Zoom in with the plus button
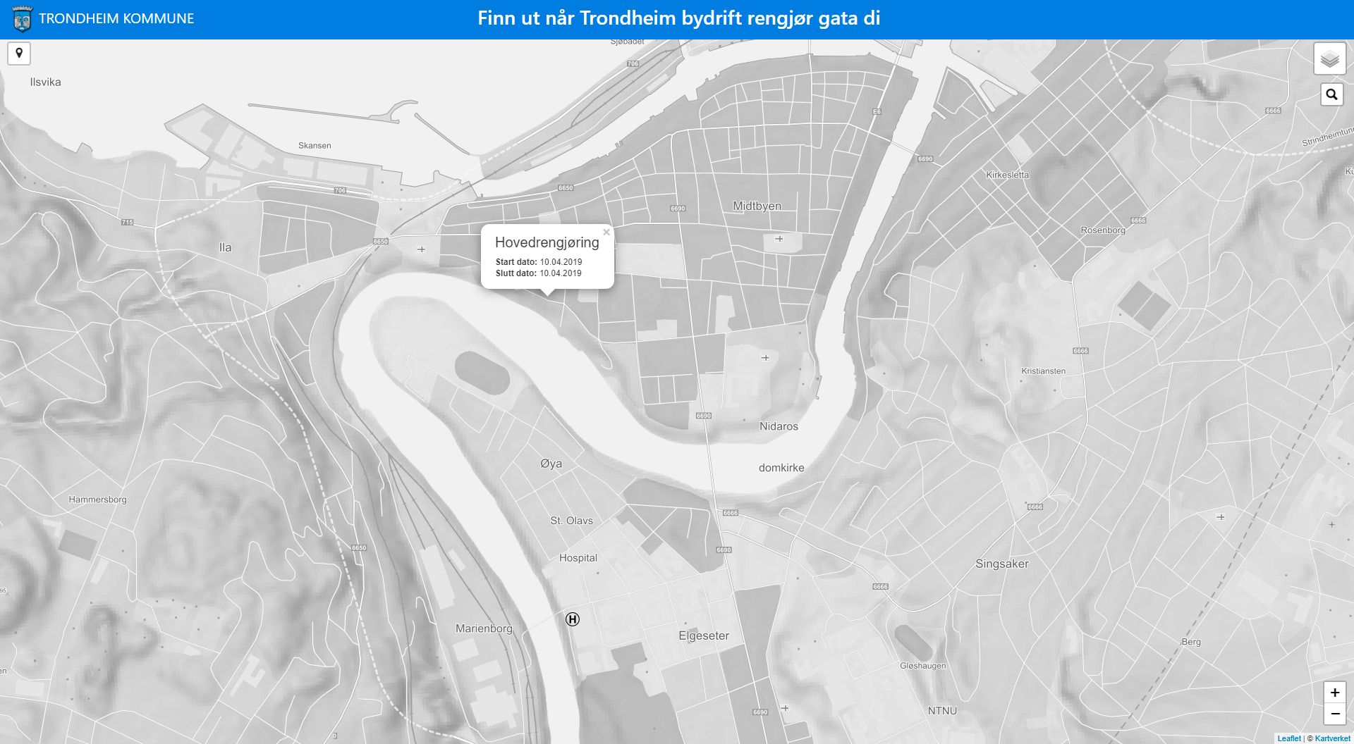Image resolution: width=1354 pixels, height=744 pixels. [1334, 693]
